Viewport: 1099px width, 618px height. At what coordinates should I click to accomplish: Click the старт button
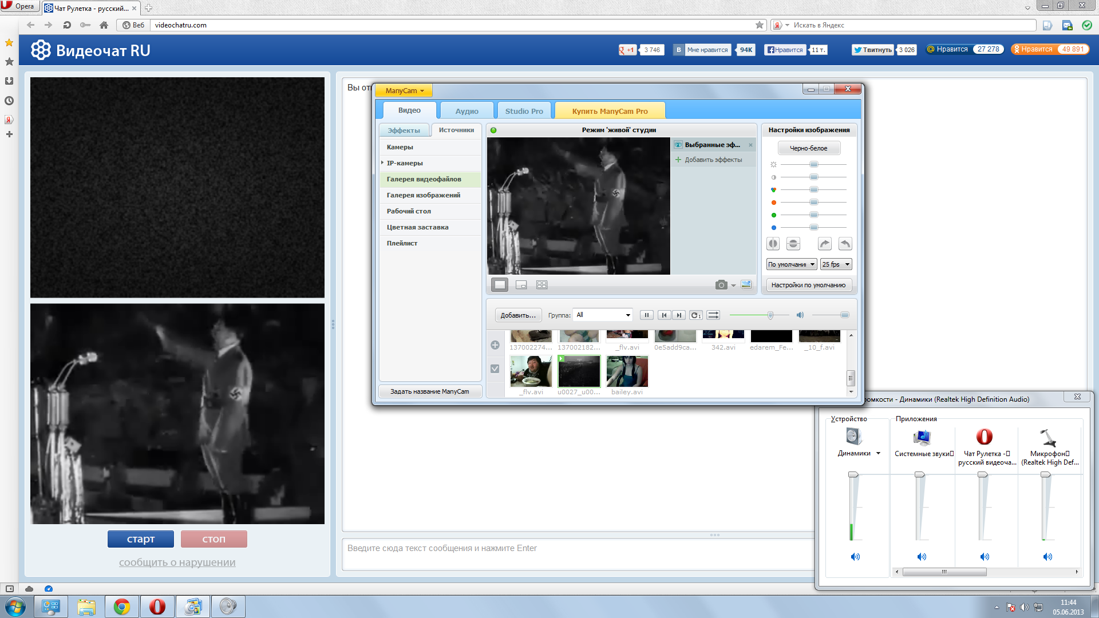click(x=141, y=539)
